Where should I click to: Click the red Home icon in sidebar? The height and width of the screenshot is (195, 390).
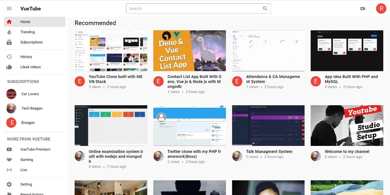pos(9,22)
